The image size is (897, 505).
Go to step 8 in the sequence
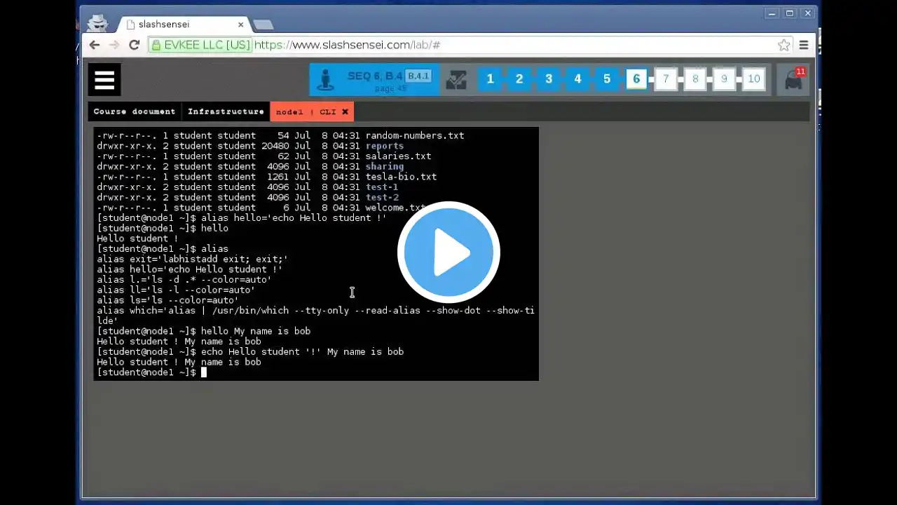tap(695, 79)
